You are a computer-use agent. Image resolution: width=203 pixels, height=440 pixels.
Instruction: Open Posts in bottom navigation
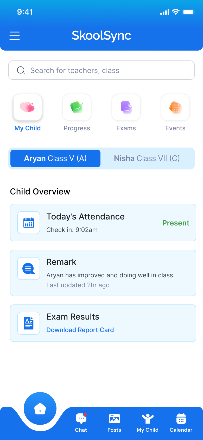[114, 422]
